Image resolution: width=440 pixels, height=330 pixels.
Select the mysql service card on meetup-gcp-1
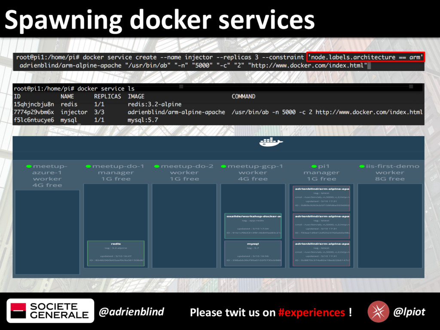(253, 253)
